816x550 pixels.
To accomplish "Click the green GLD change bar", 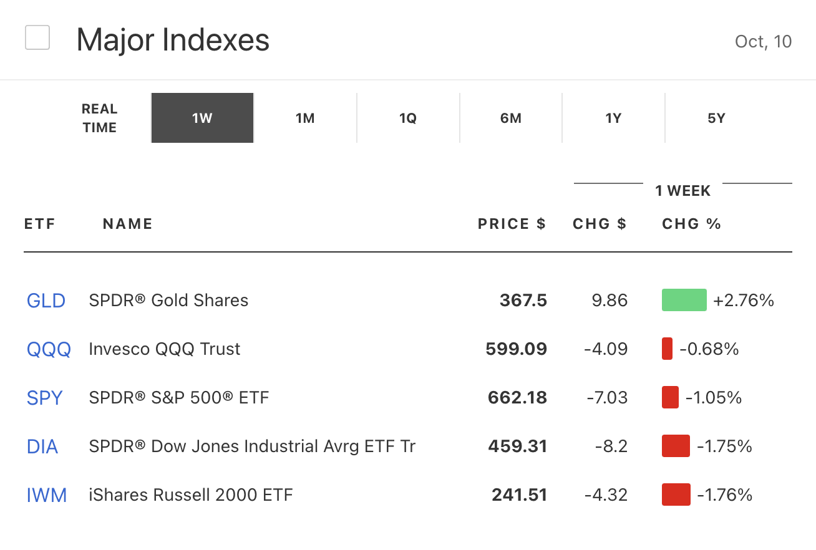I will pyautogui.click(x=684, y=300).
